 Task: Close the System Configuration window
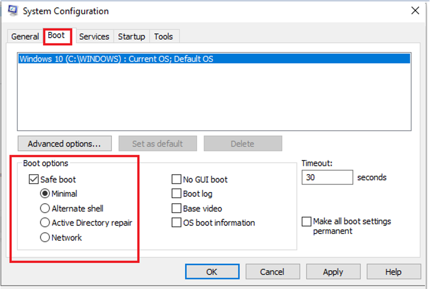click(x=415, y=10)
